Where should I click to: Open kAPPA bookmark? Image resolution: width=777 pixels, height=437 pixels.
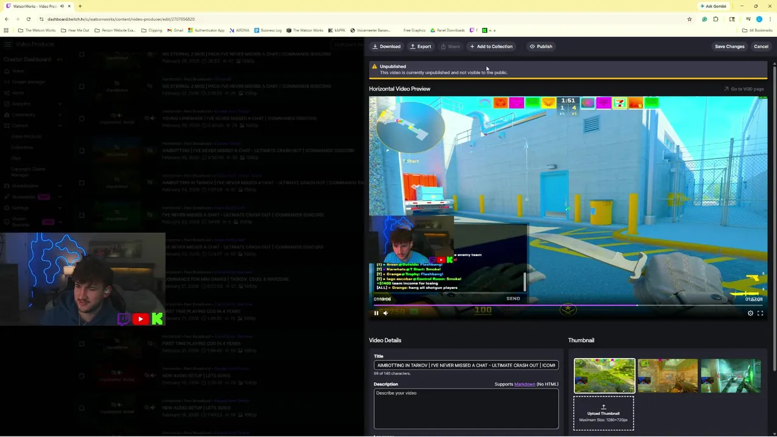click(x=336, y=30)
